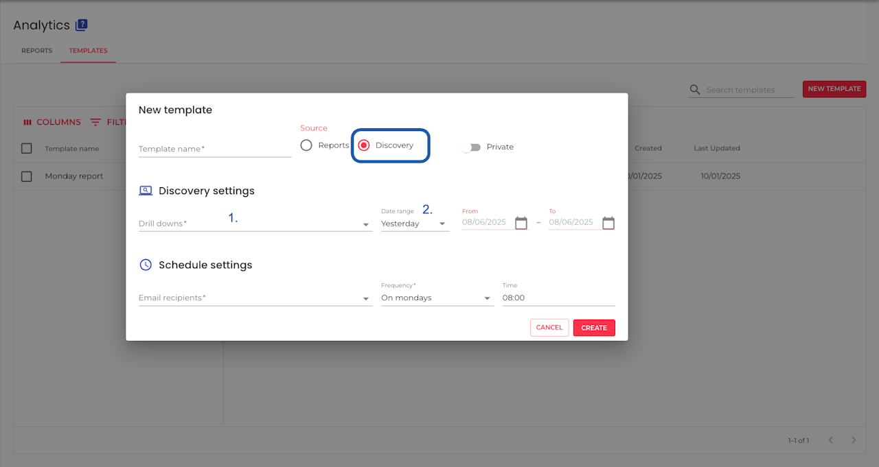
Task: Click the To date calendar icon
Action: point(608,223)
